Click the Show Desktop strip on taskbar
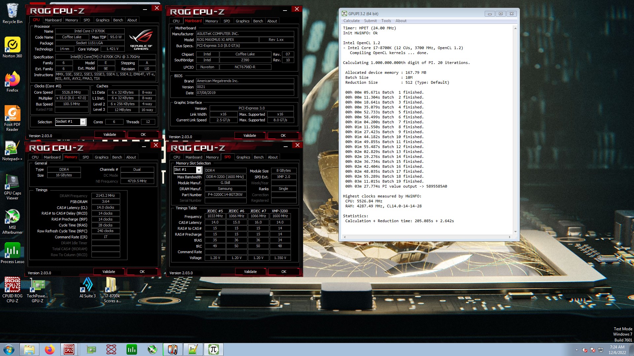Screen dimensions: 634x356 pos(631,349)
